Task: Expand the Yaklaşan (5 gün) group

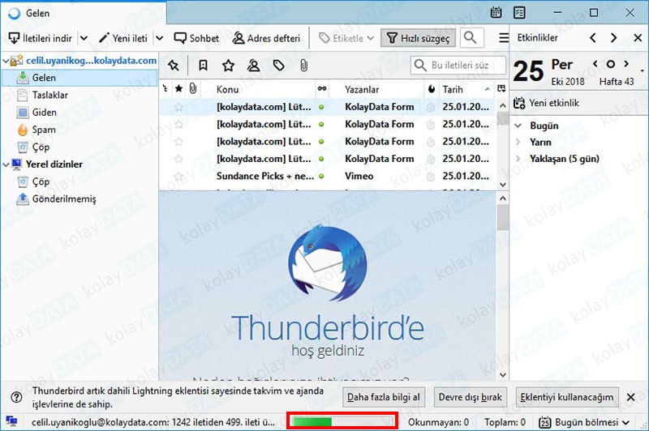Action: point(518,158)
